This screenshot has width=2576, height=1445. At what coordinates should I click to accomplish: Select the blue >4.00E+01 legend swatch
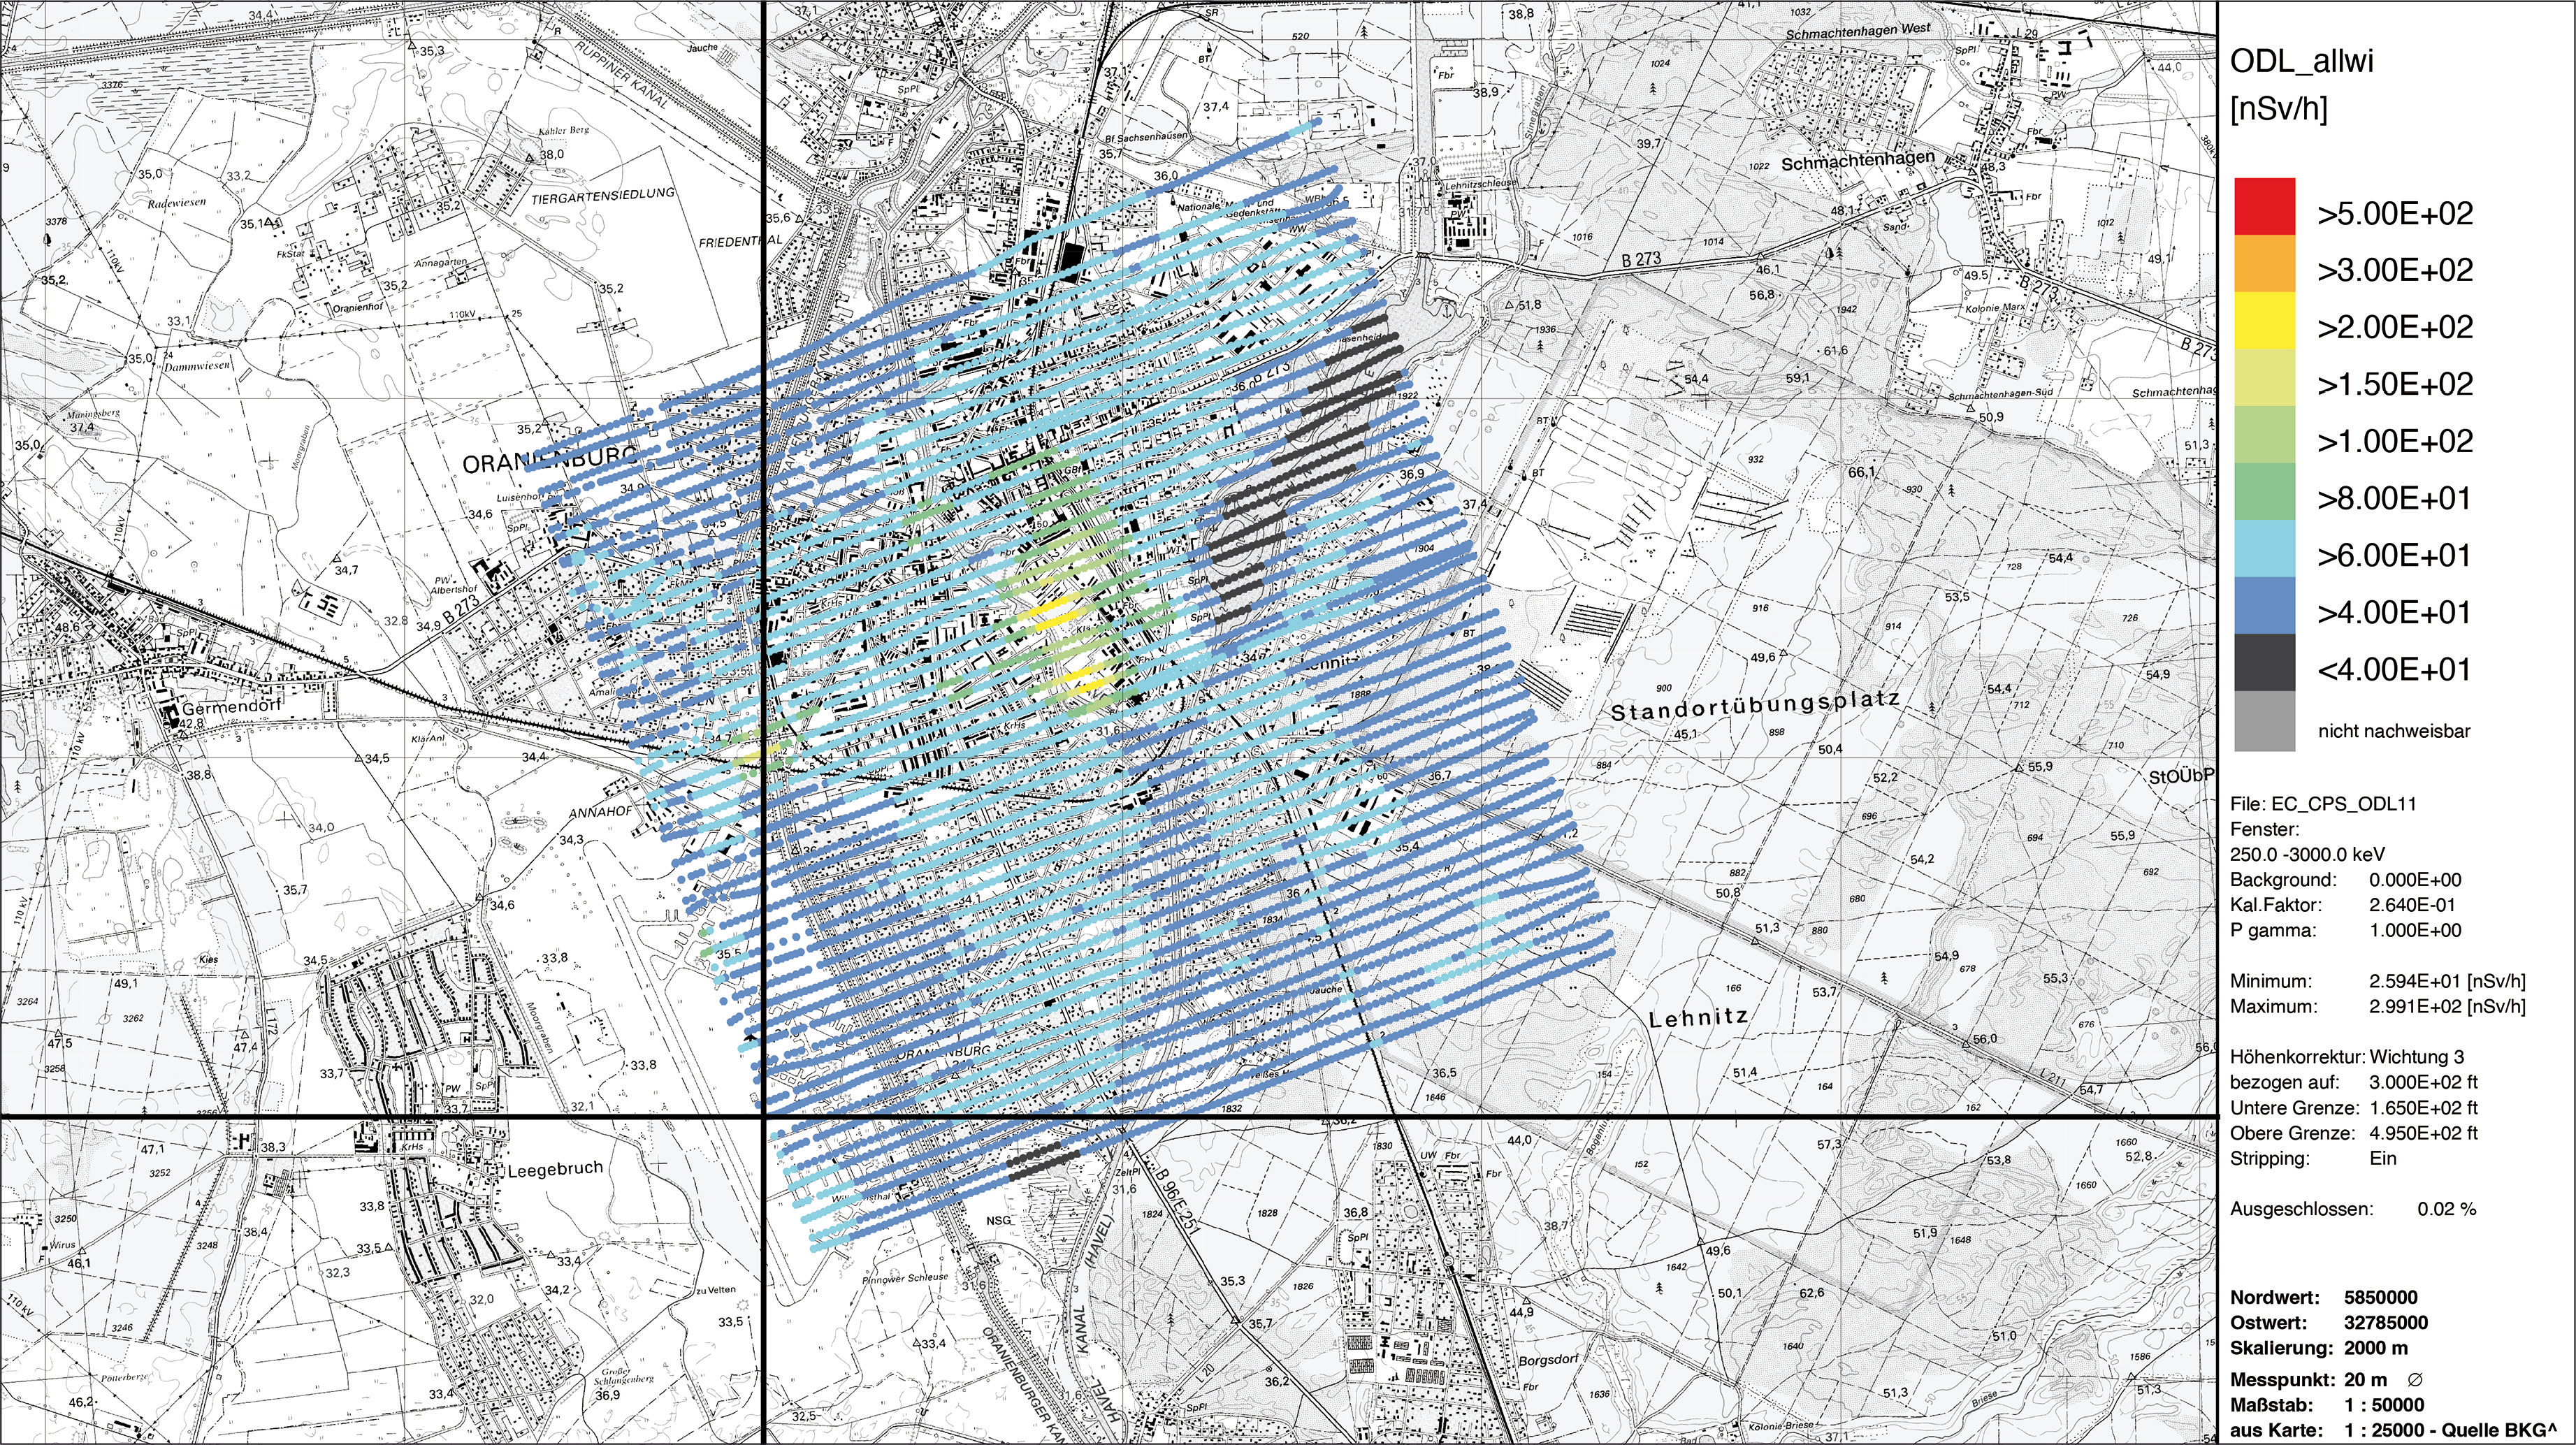(2265, 605)
